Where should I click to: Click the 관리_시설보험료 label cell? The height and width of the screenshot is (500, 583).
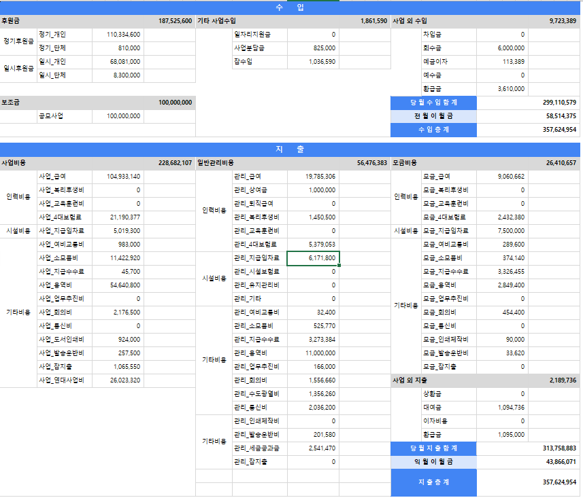click(x=259, y=272)
